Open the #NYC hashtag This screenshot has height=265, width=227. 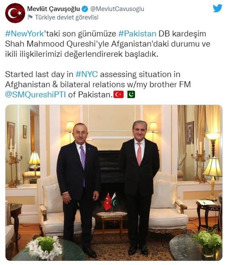point(86,75)
